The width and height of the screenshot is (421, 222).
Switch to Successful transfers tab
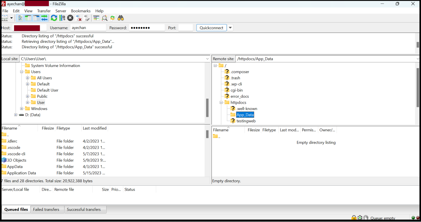(x=84, y=209)
